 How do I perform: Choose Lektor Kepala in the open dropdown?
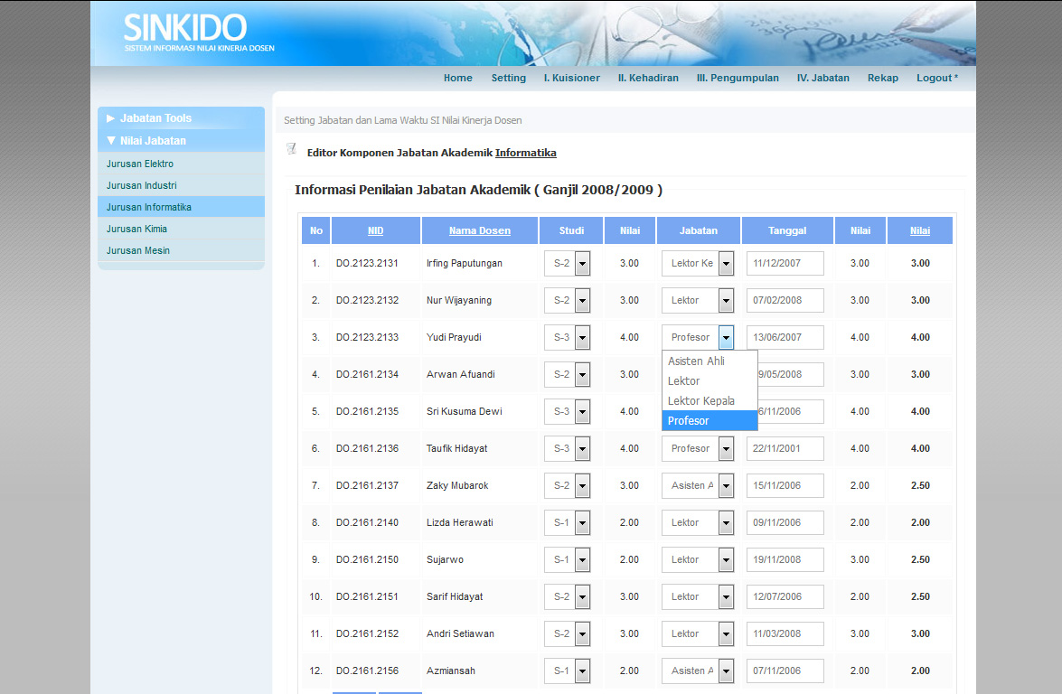pos(701,400)
